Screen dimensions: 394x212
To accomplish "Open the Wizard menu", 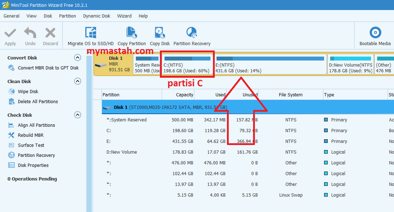I will (124, 16).
